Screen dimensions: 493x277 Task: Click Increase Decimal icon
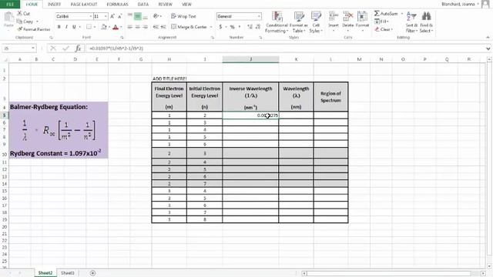pos(250,27)
